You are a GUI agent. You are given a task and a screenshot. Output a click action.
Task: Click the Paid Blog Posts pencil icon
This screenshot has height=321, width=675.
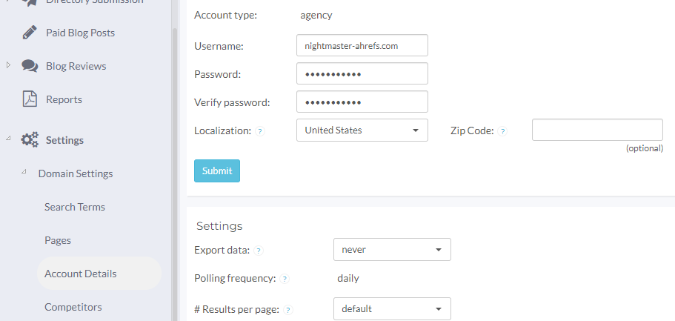point(30,33)
